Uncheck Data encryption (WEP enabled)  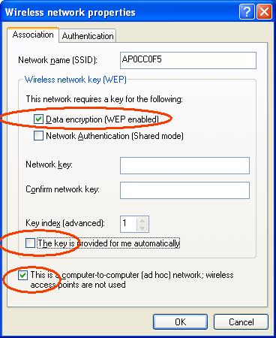pos(38,119)
